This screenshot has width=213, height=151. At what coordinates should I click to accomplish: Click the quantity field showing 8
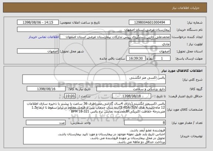coord(145,123)
